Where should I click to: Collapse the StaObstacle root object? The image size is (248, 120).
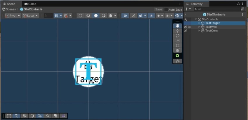tap(196, 19)
